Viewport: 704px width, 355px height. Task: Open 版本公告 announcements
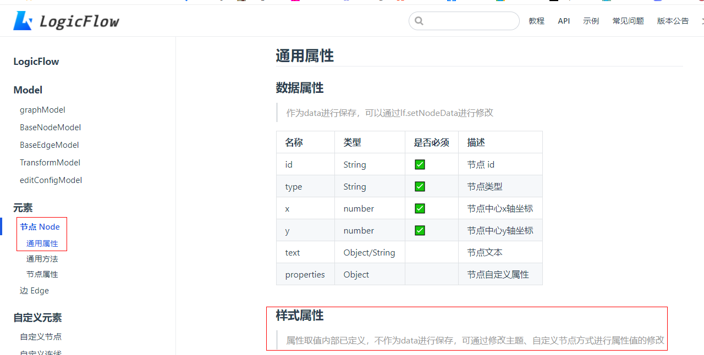tap(672, 21)
